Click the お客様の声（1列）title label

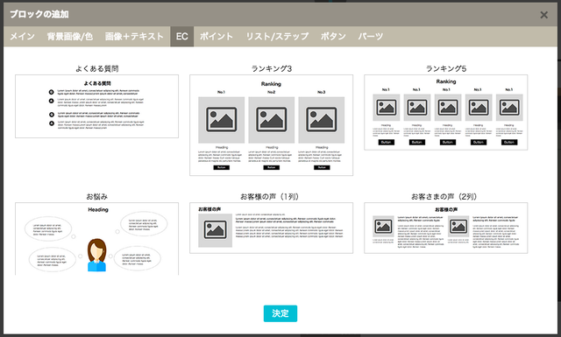coord(269,196)
